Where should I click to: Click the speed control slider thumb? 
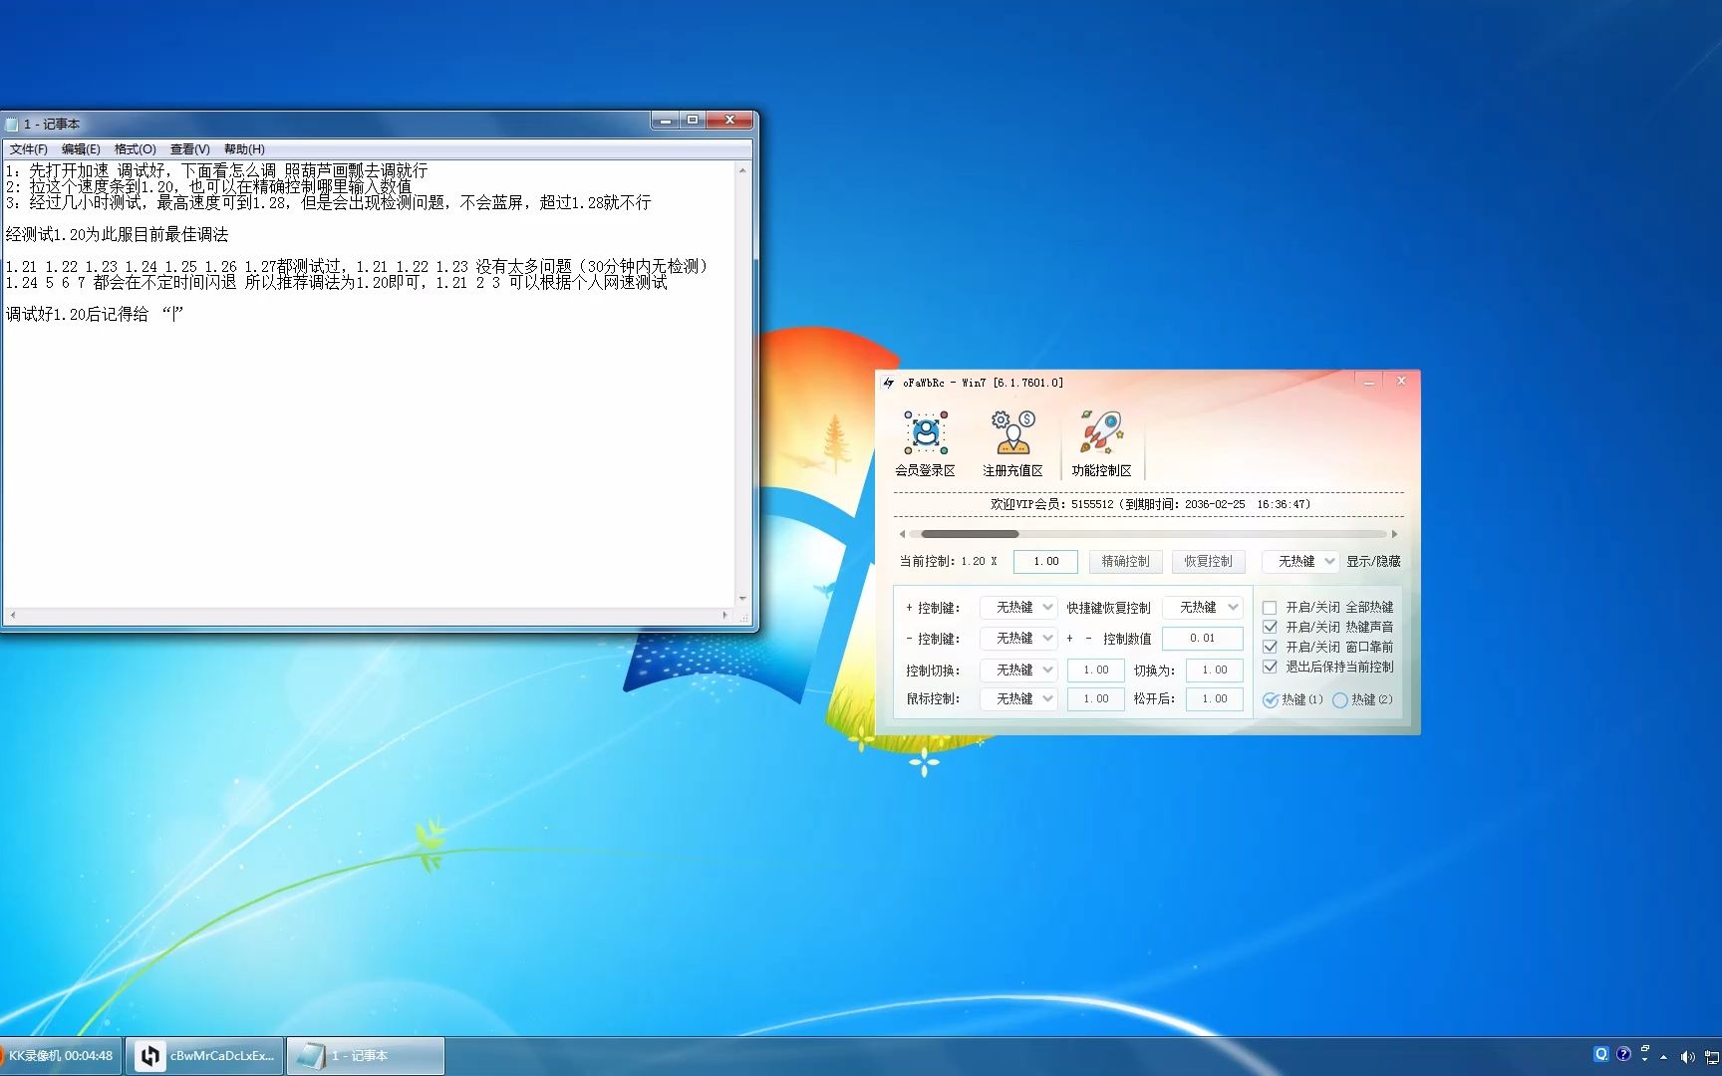click(969, 534)
